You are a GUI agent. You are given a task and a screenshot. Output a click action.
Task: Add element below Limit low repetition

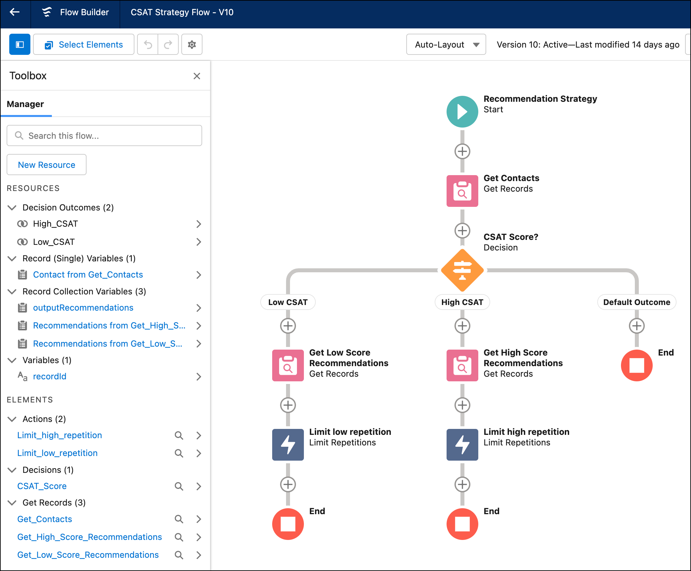pos(288,484)
